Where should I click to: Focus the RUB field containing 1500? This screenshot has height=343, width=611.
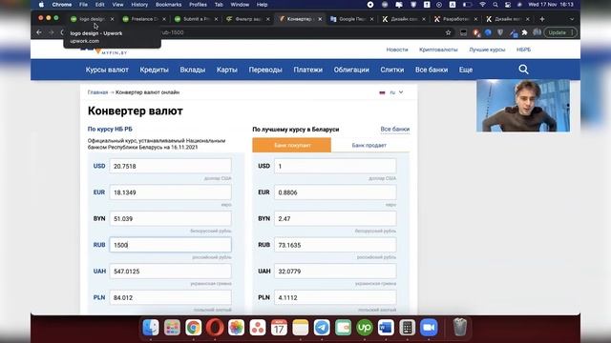click(x=170, y=245)
